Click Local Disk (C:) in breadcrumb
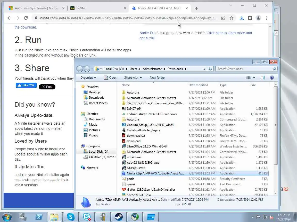This screenshot has width=297, height=222. click(x=114, y=69)
